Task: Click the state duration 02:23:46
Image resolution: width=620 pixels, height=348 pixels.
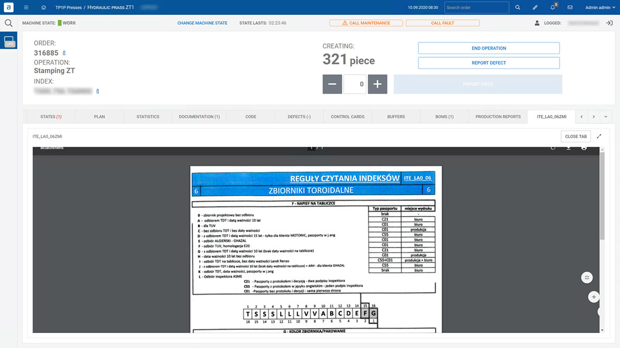Action: (277, 23)
